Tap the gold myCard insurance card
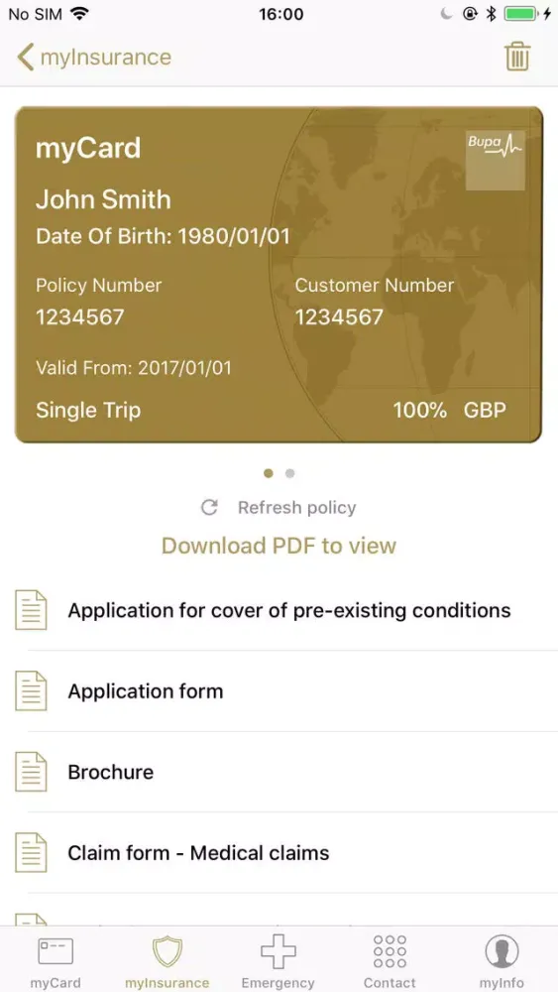The width and height of the screenshot is (558, 992). point(279,275)
